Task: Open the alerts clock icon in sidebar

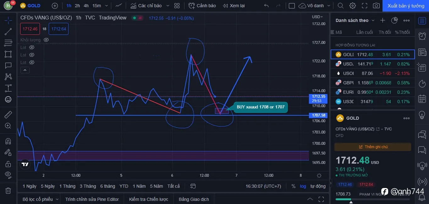Action: tap(422, 36)
